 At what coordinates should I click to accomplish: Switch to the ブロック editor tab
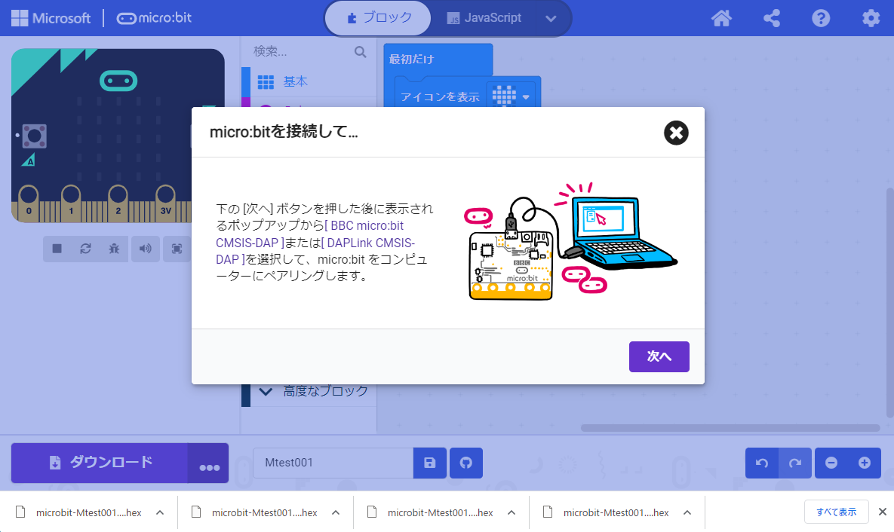pyautogui.click(x=378, y=18)
